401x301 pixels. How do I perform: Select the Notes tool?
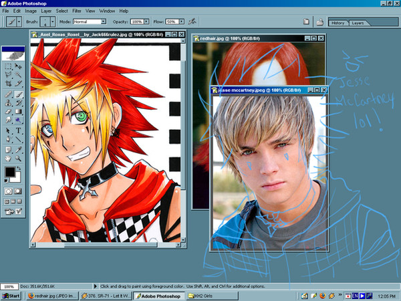8,150
